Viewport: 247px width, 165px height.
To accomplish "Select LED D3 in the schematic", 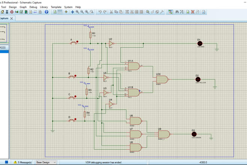I will pos(194,134).
